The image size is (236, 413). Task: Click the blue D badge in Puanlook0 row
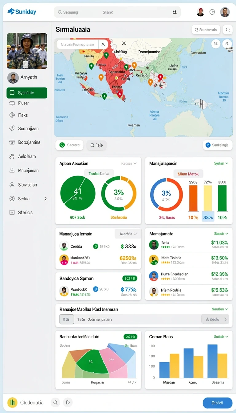pyautogui.click(x=95, y=289)
